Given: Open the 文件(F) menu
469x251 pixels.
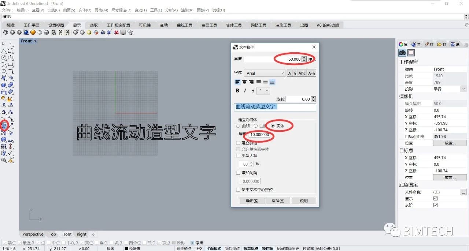Looking at the screenshot, I should click(8, 10).
